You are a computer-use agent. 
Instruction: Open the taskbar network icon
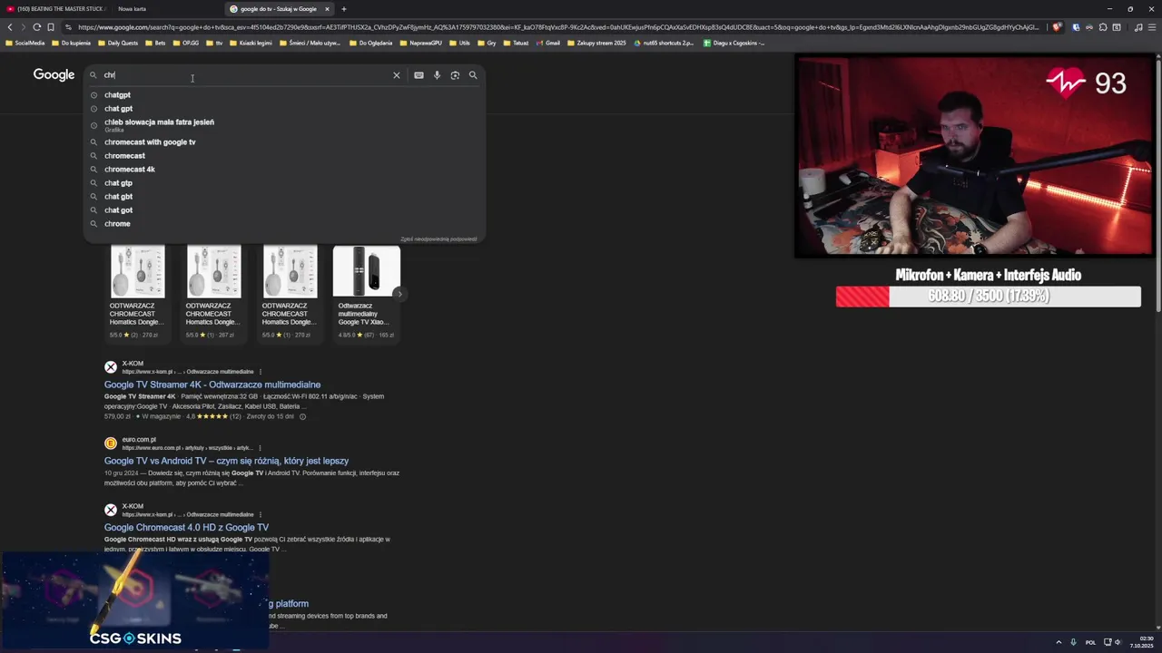point(1108,642)
